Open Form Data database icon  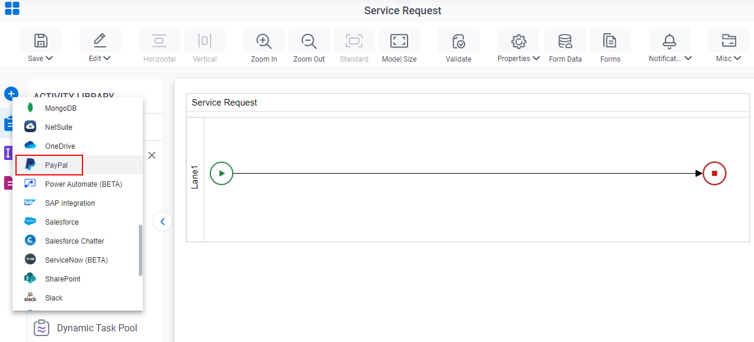click(565, 41)
